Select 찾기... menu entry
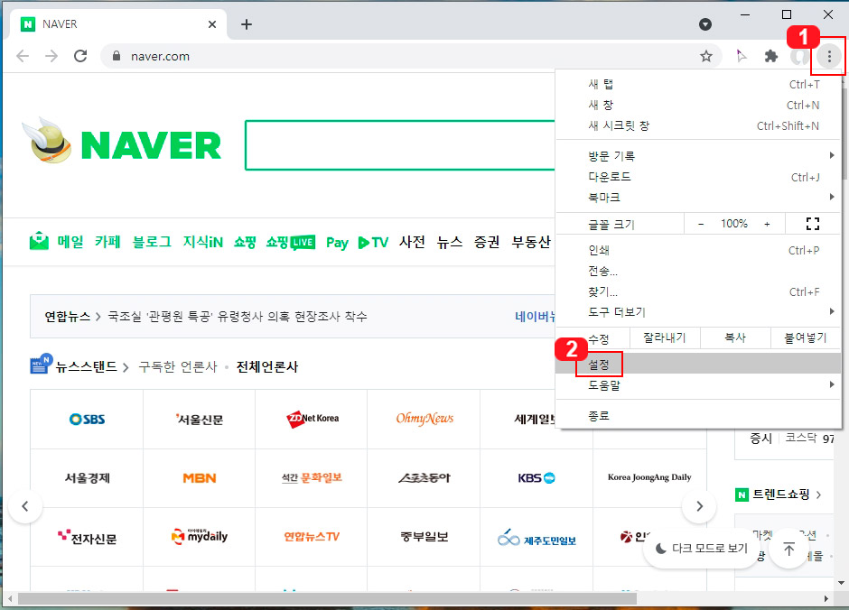This screenshot has height=610, width=849. [698, 292]
